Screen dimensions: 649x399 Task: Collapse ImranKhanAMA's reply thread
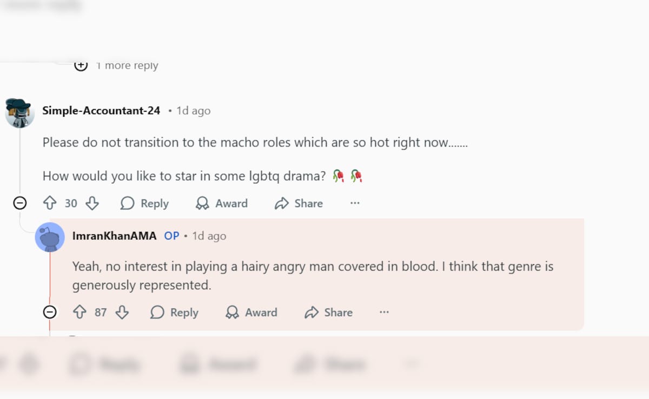point(50,312)
